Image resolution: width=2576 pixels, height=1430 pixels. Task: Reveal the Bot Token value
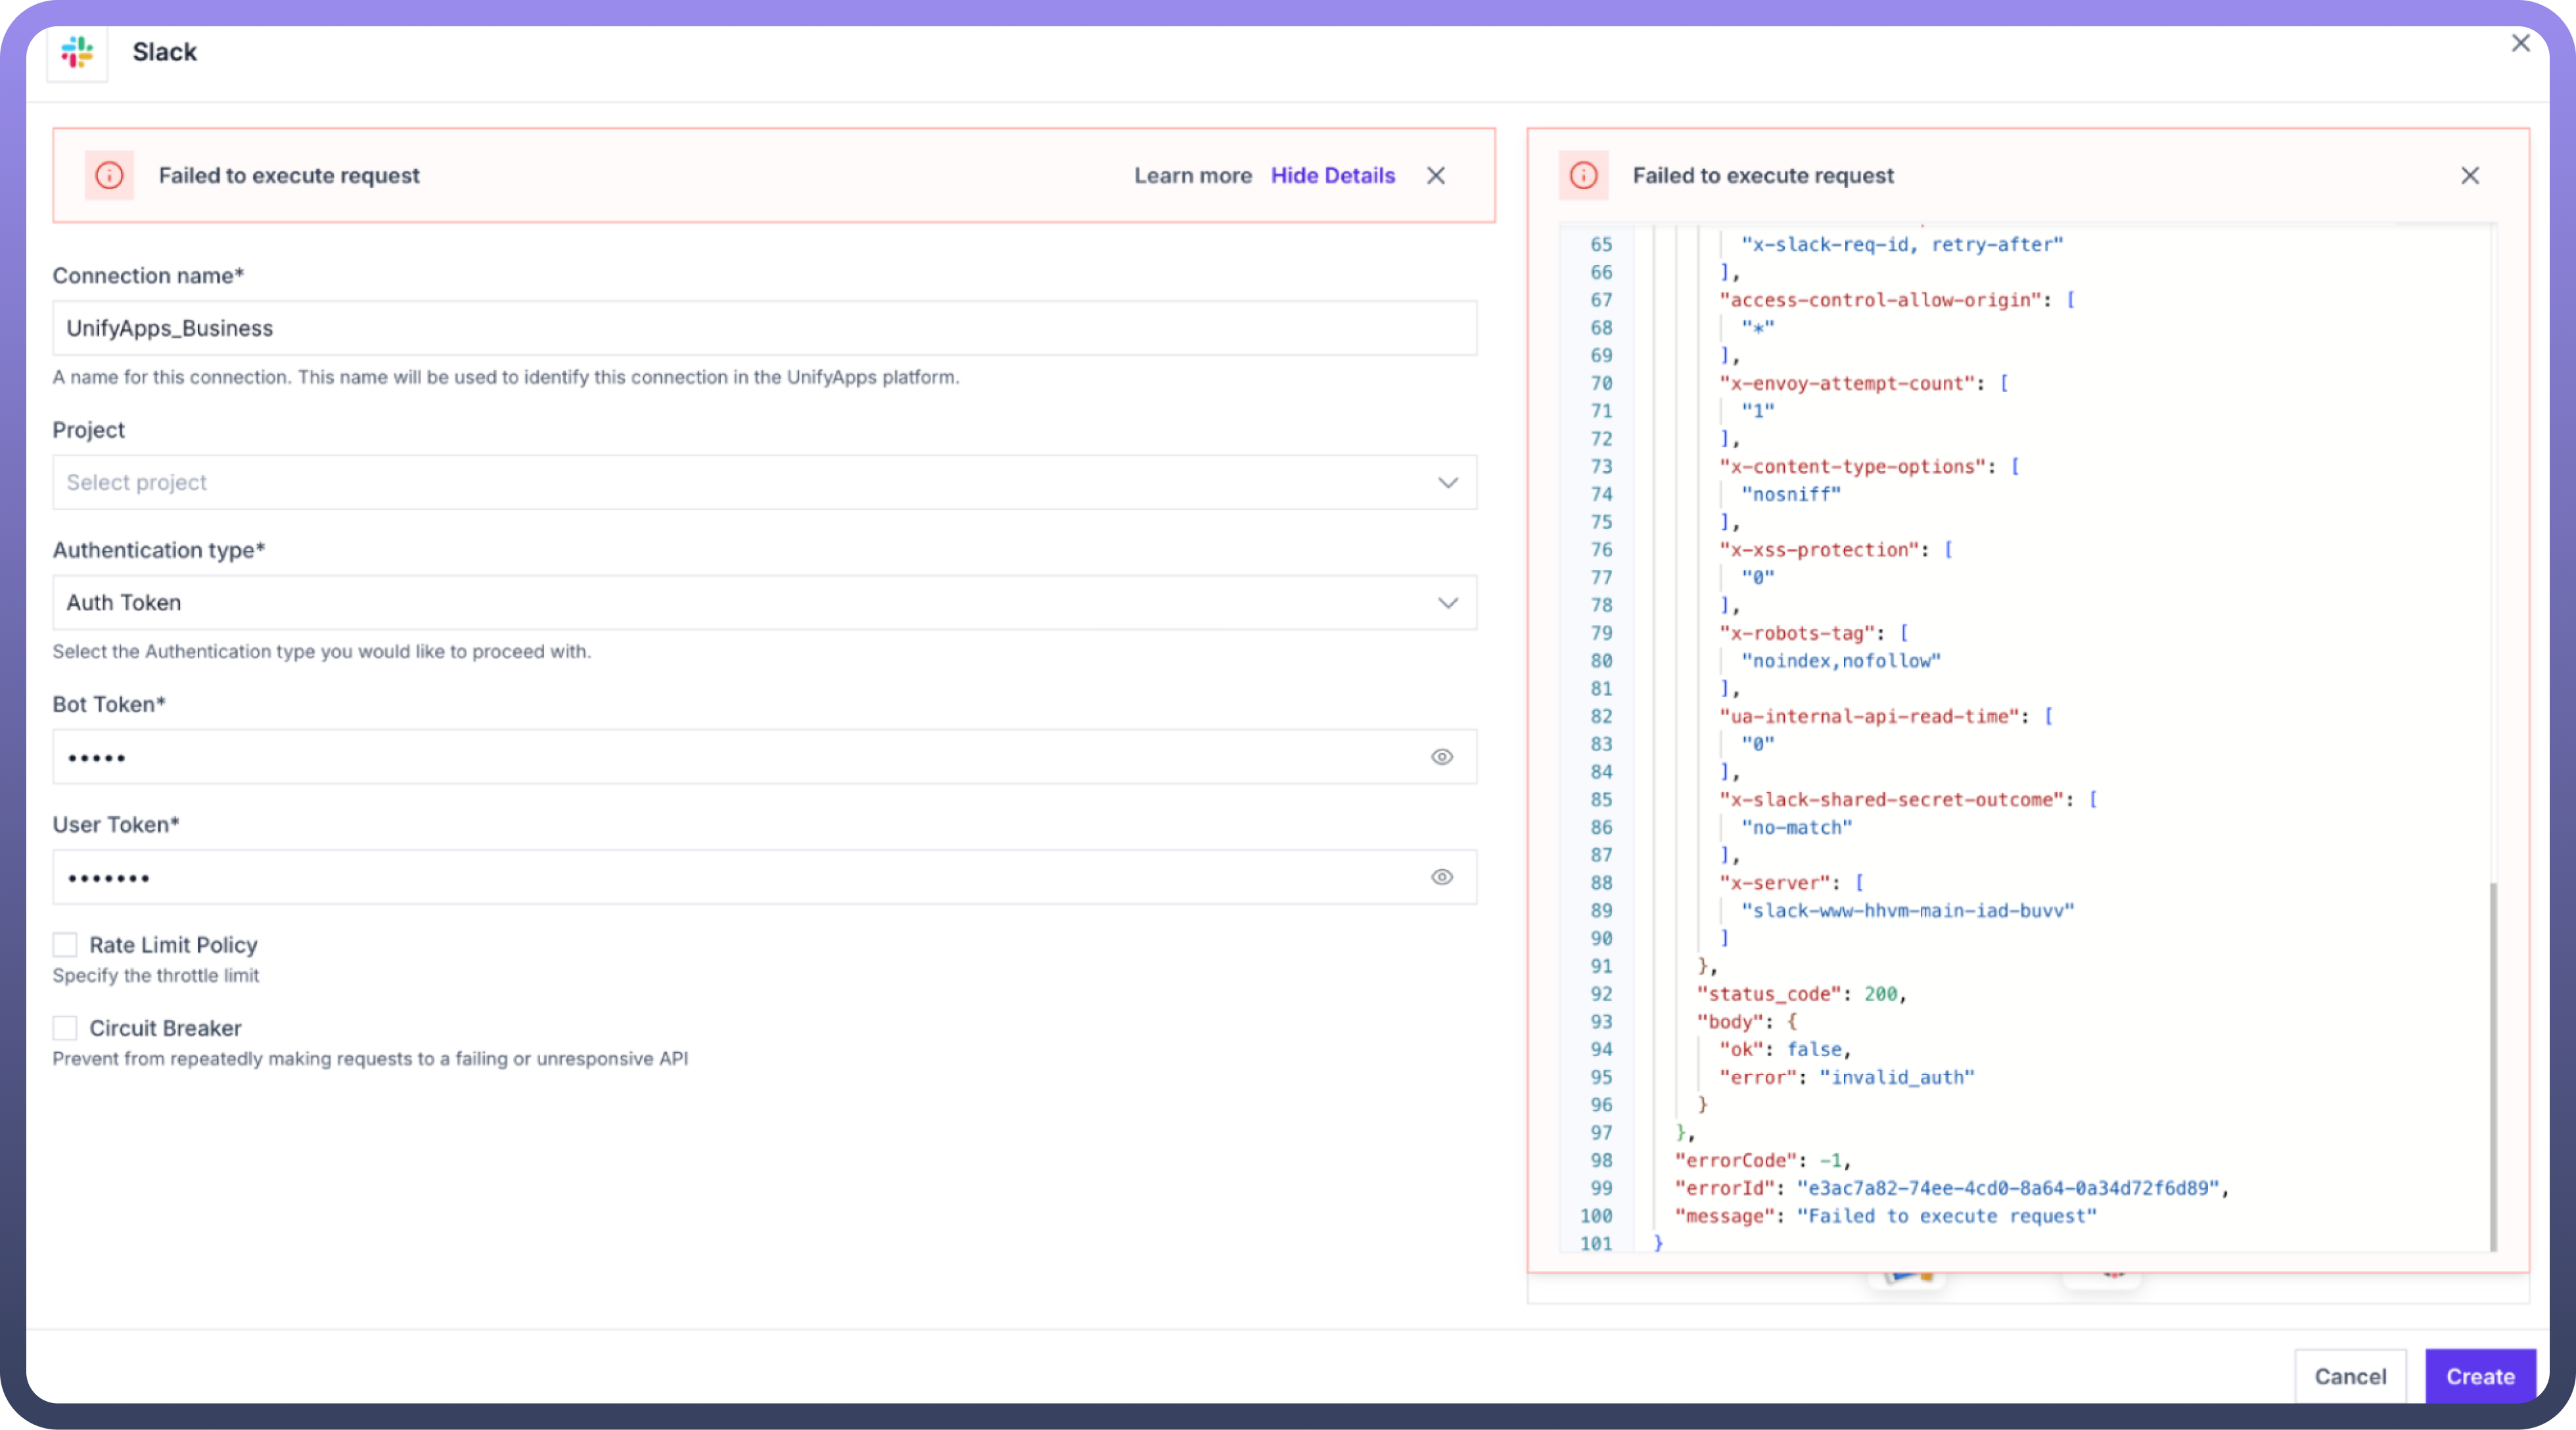pyautogui.click(x=1441, y=757)
